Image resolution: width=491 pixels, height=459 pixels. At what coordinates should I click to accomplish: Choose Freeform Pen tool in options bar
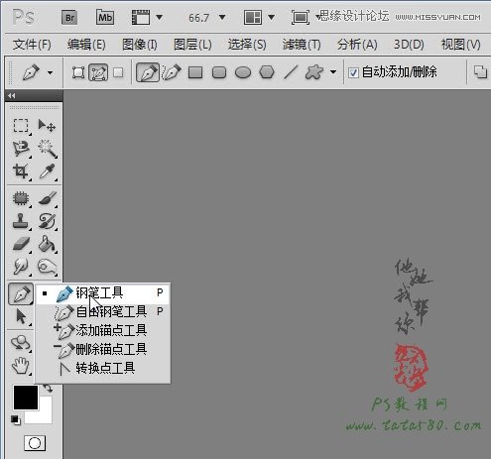[172, 72]
